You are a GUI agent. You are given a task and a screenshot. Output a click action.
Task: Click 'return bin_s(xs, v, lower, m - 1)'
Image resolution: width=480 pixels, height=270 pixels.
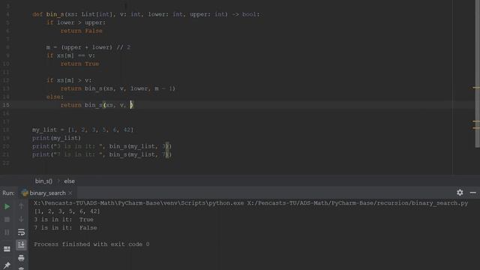point(118,88)
